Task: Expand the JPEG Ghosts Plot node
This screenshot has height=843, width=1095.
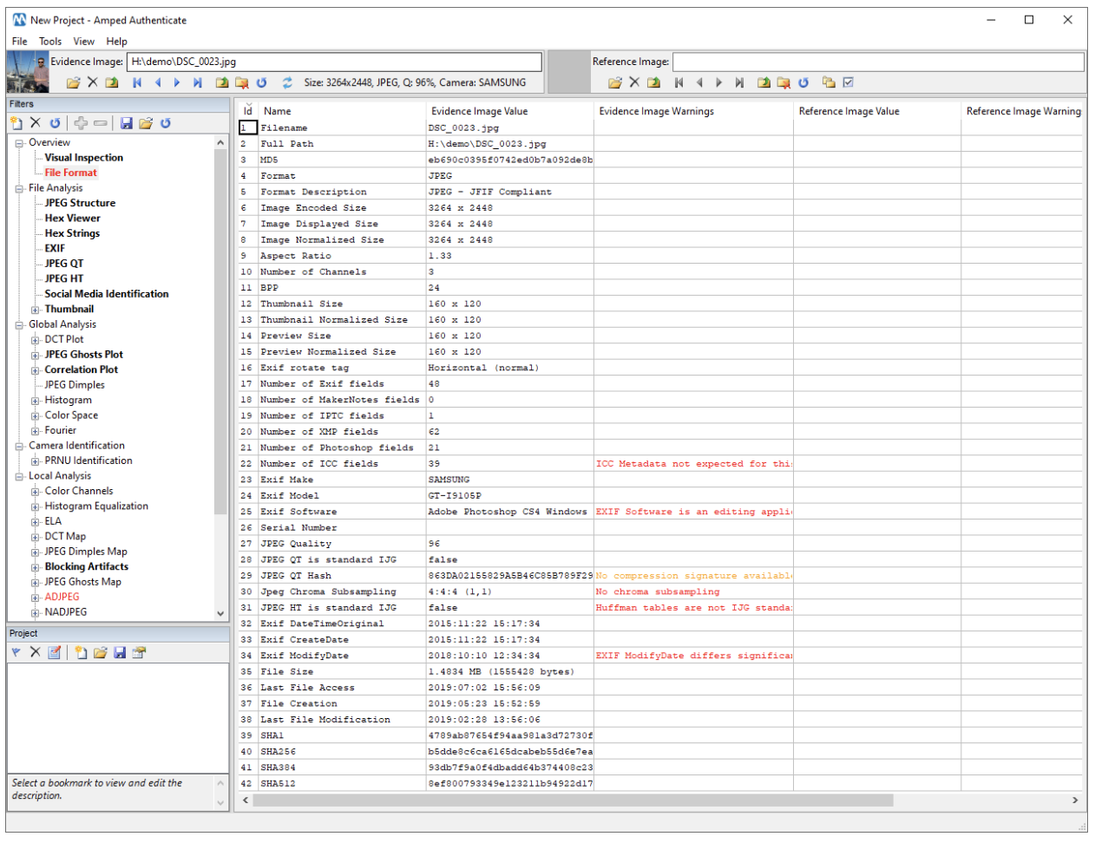Action: [36, 355]
